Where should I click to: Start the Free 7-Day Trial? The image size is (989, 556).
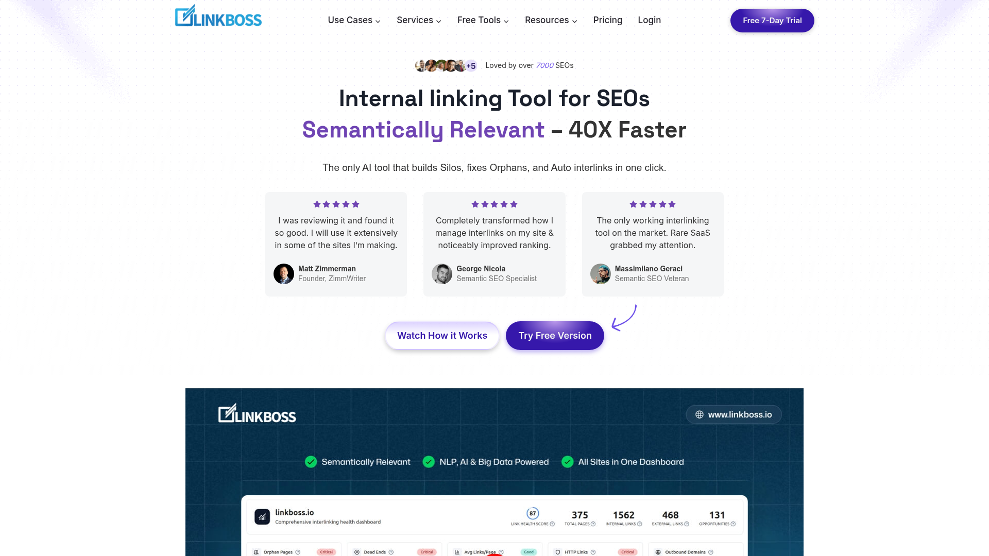coord(772,21)
